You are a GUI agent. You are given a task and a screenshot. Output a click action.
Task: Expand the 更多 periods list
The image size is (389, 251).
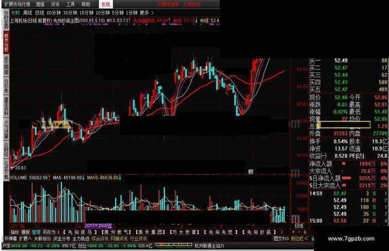[x=147, y=13]
